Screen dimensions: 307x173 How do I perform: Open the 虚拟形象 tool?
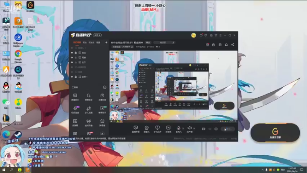pyautogui.click(x=89, y=123)
